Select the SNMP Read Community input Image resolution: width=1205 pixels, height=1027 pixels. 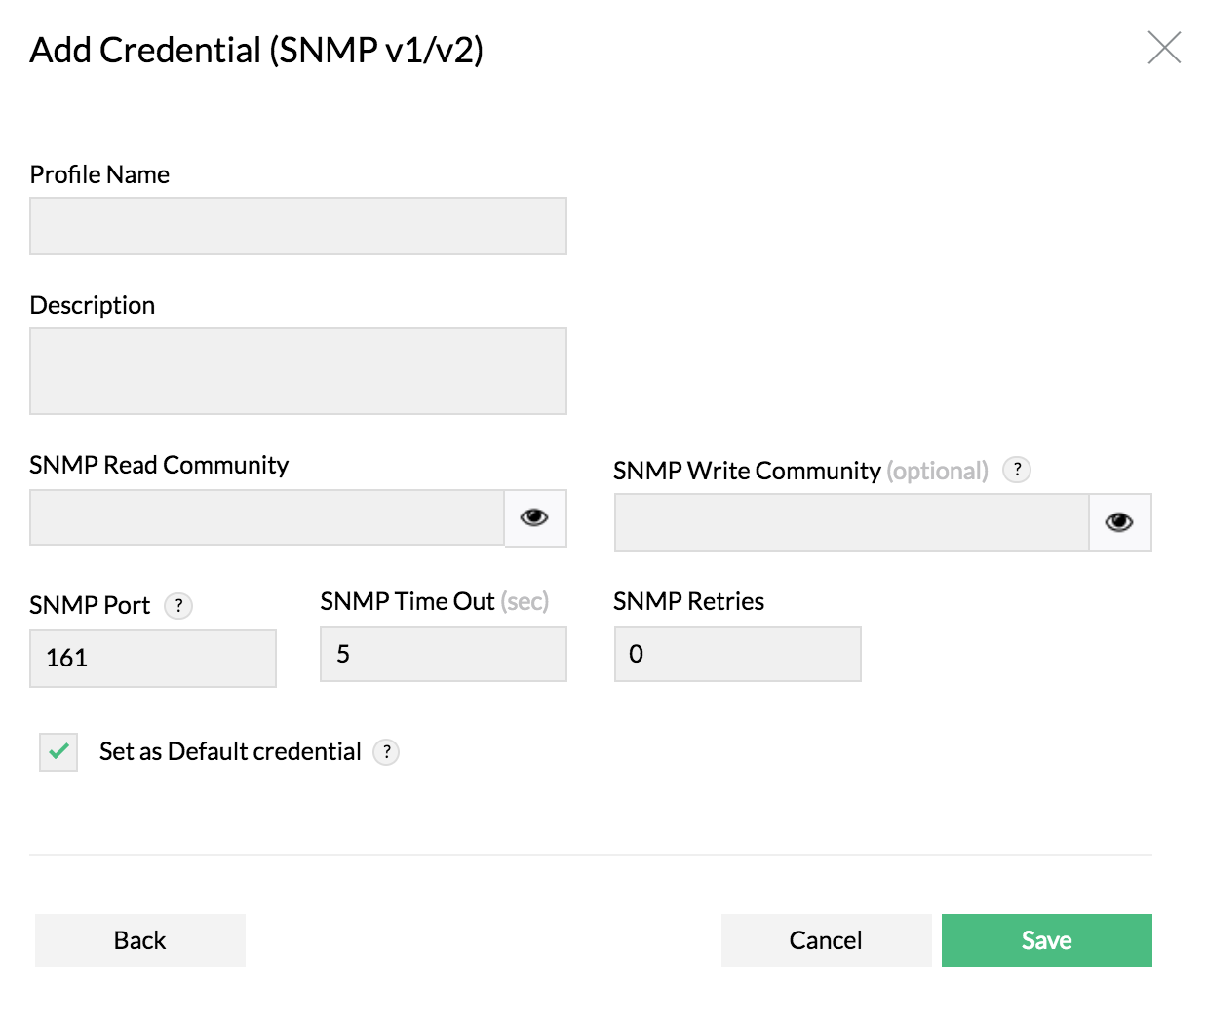coord(266,517)
